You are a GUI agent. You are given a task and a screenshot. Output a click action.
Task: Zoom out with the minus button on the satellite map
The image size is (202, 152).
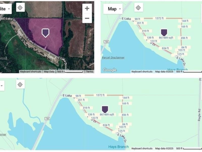(87, 18)
